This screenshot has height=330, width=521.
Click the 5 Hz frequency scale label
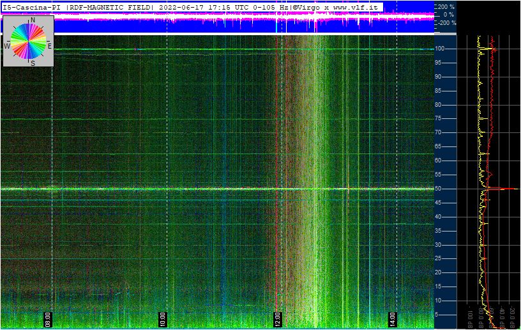pos(438,315)
